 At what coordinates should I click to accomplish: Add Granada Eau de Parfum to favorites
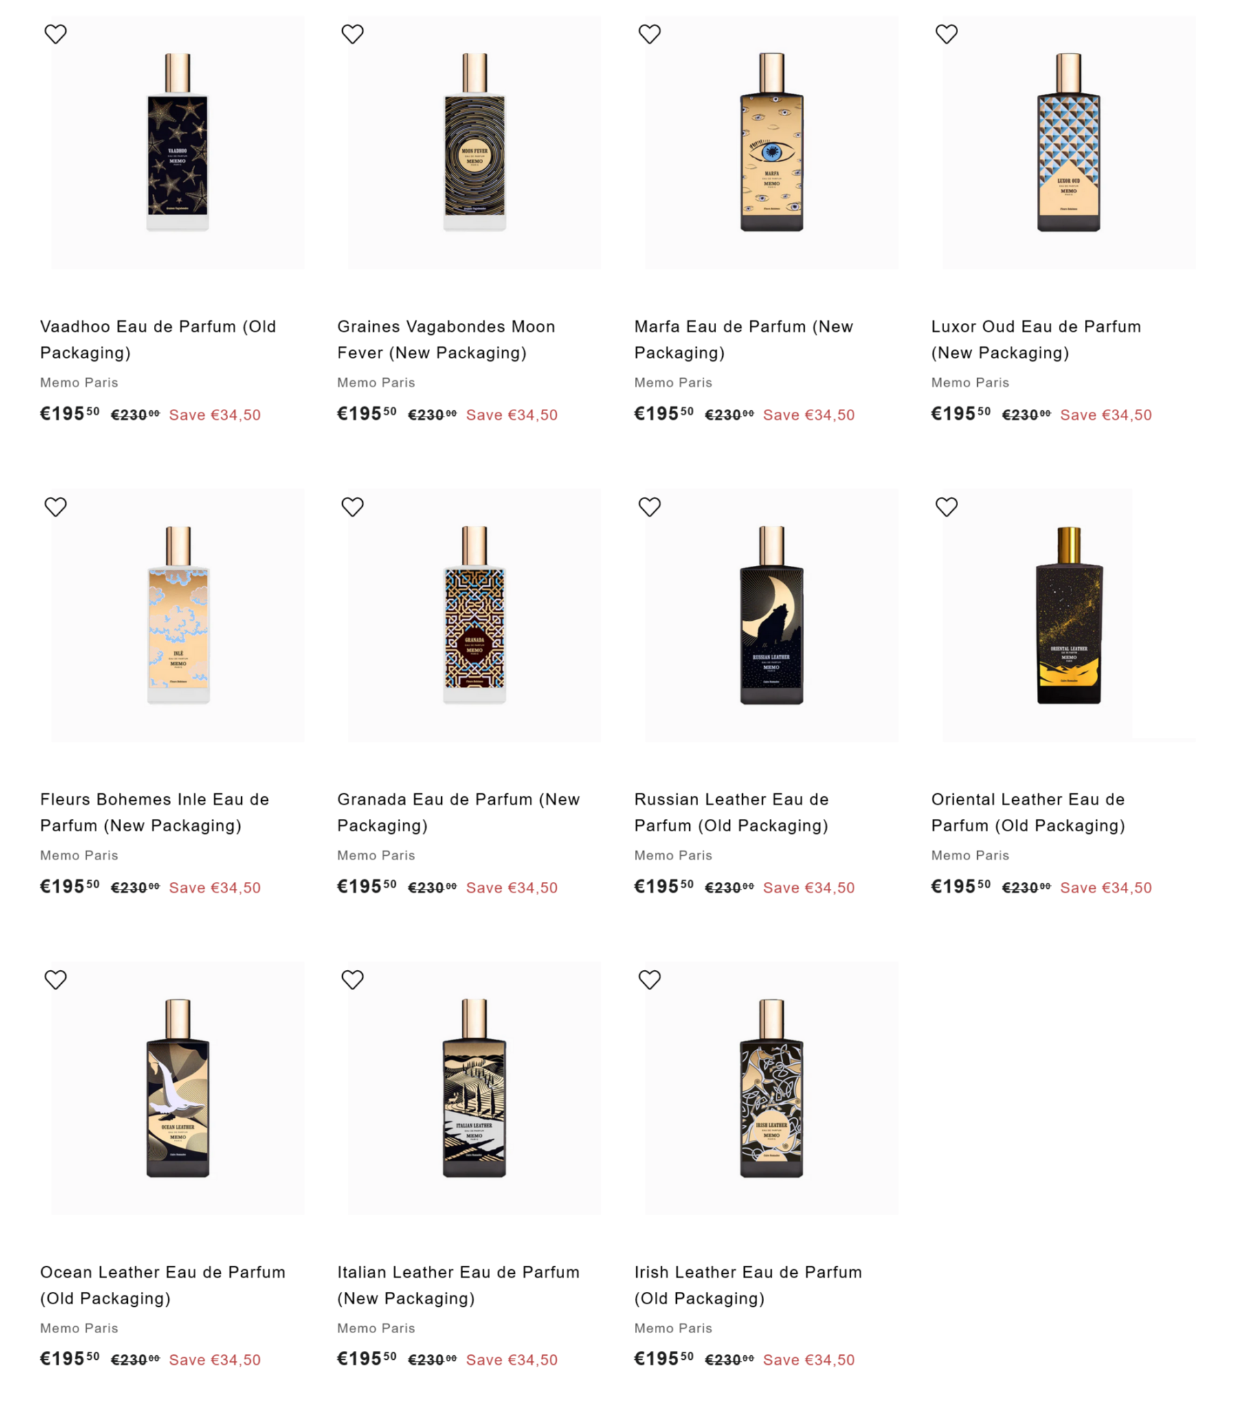click(x=353, y=507)
